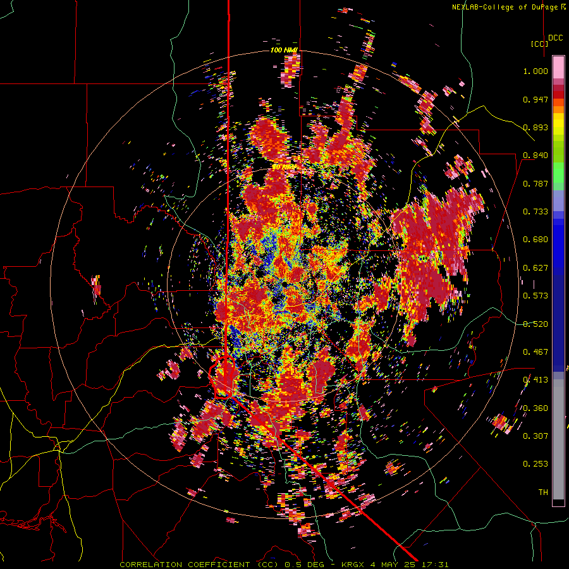Viewport: 569px width, 569px height.
Task: Select the 0.520 legend value
Action: pos(535,324)
